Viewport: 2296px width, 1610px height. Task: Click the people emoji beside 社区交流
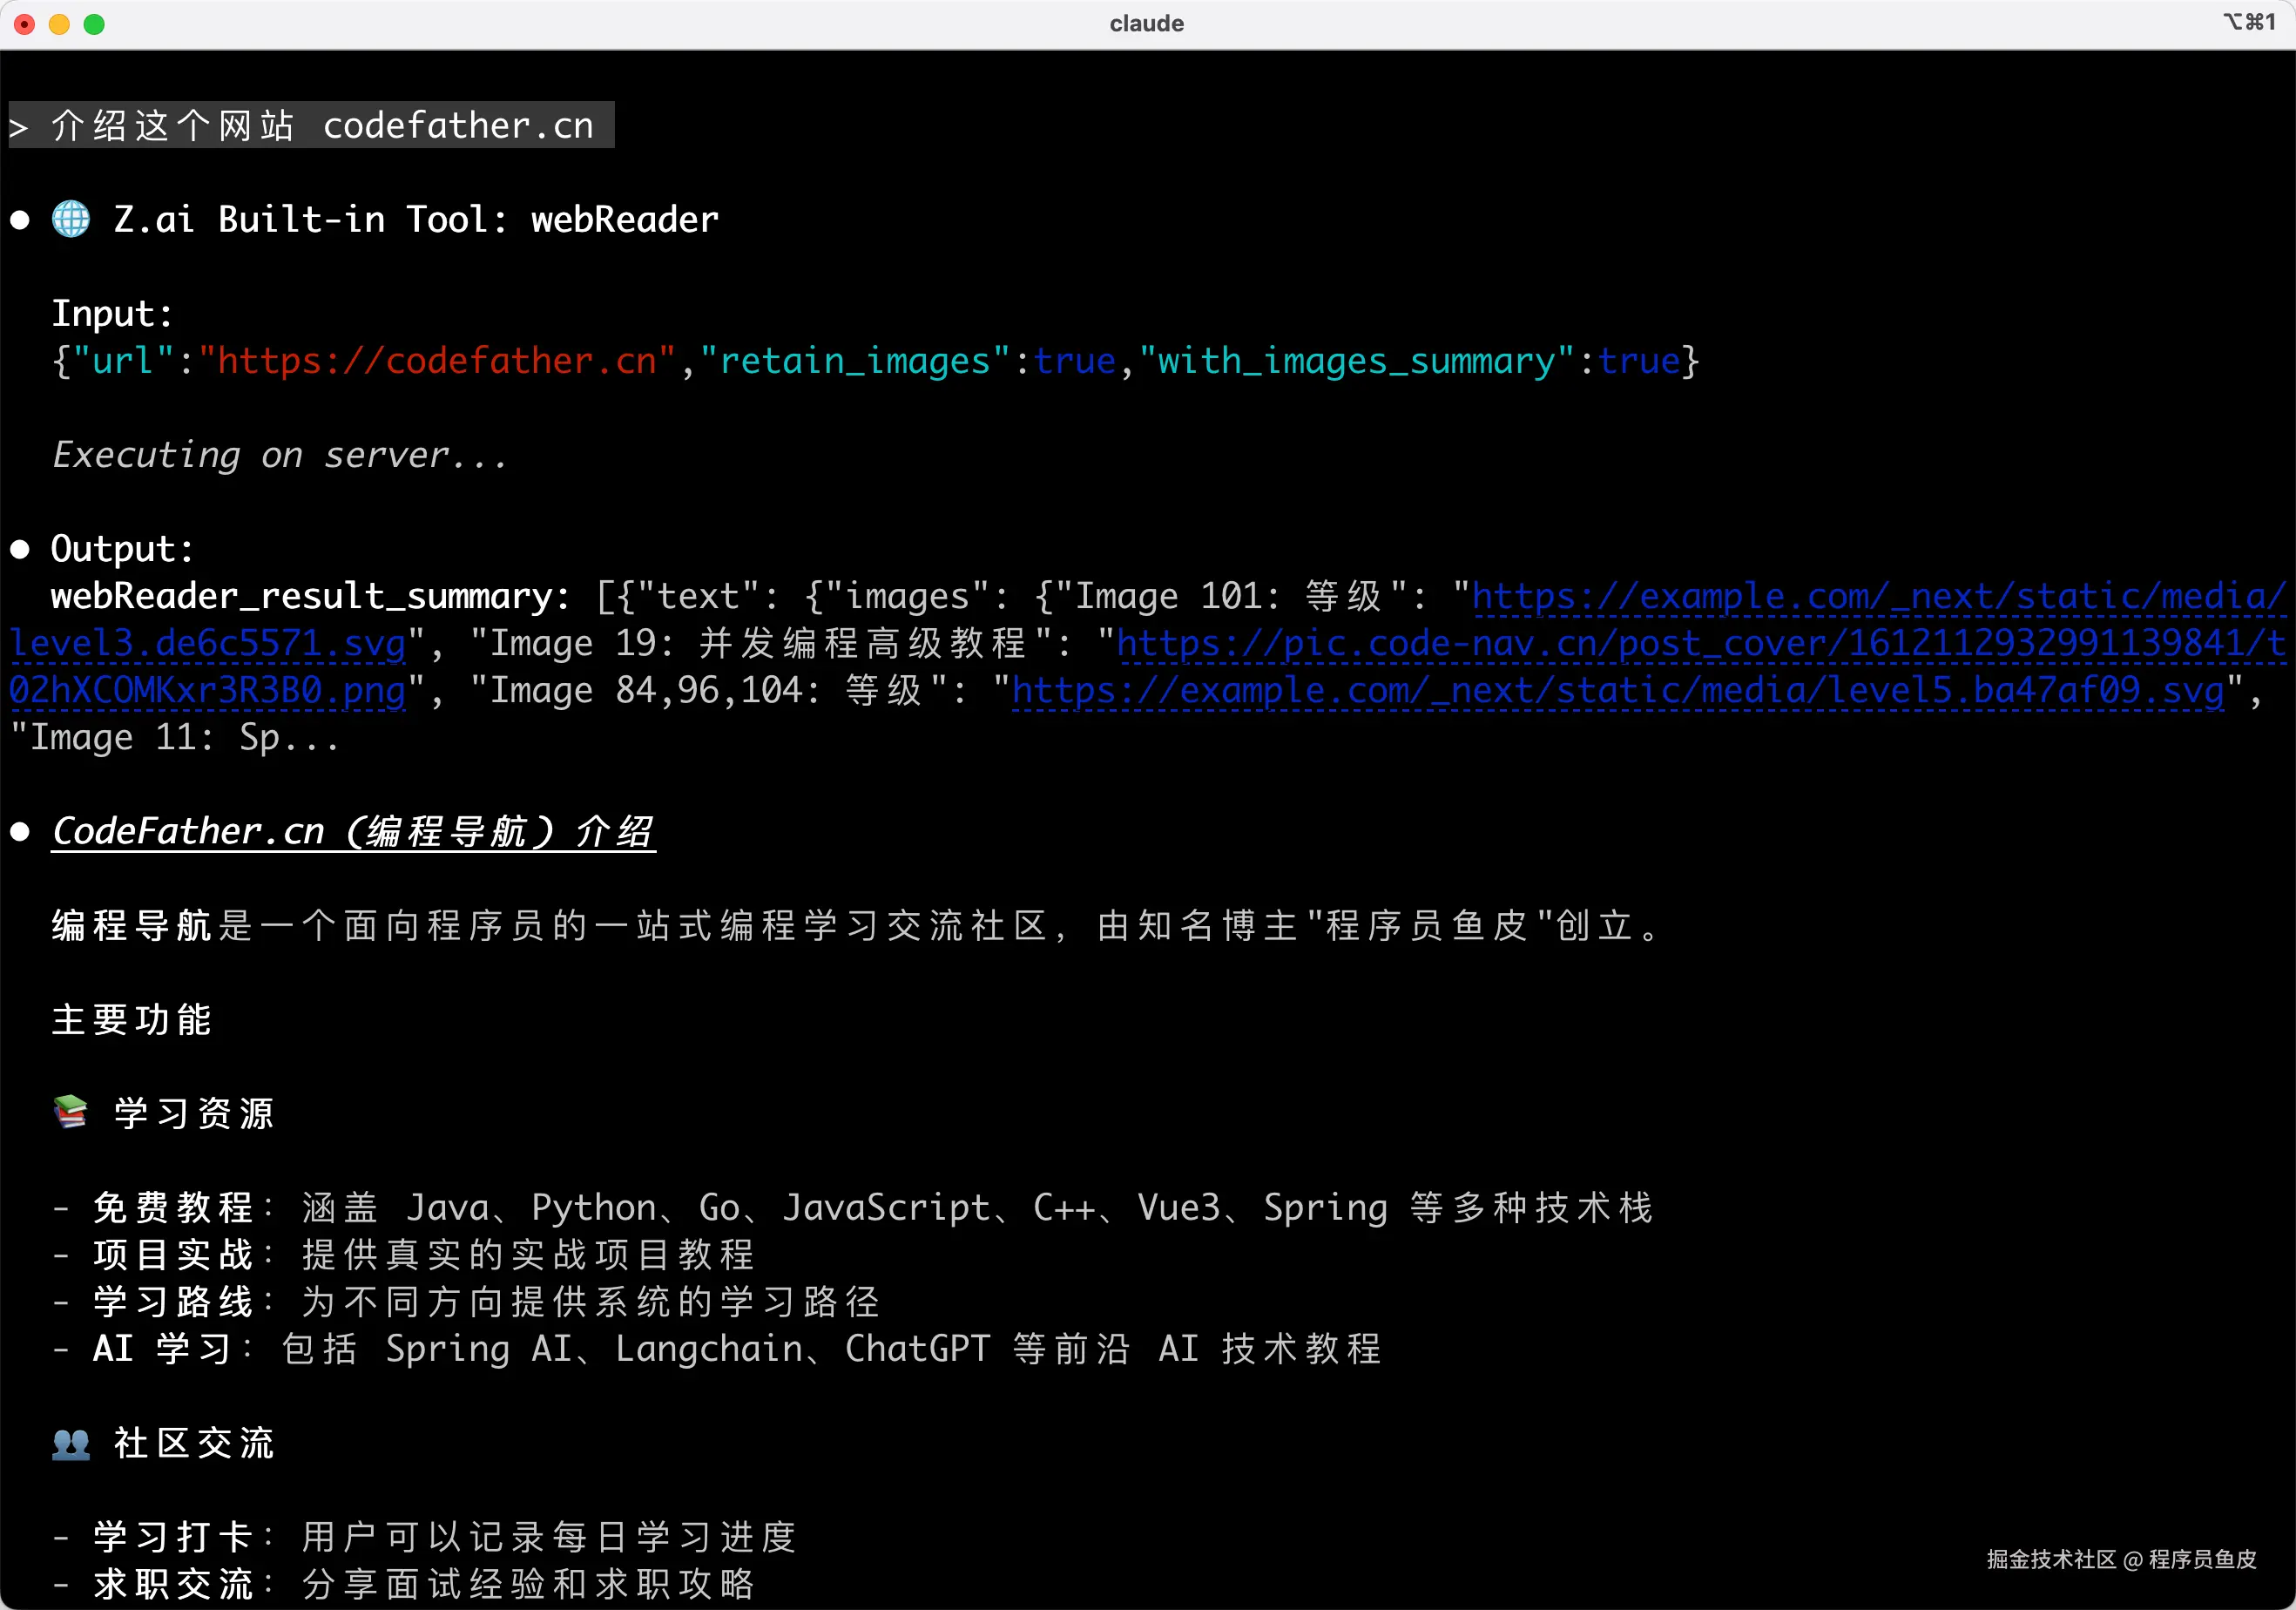[x=70, y=1443]
